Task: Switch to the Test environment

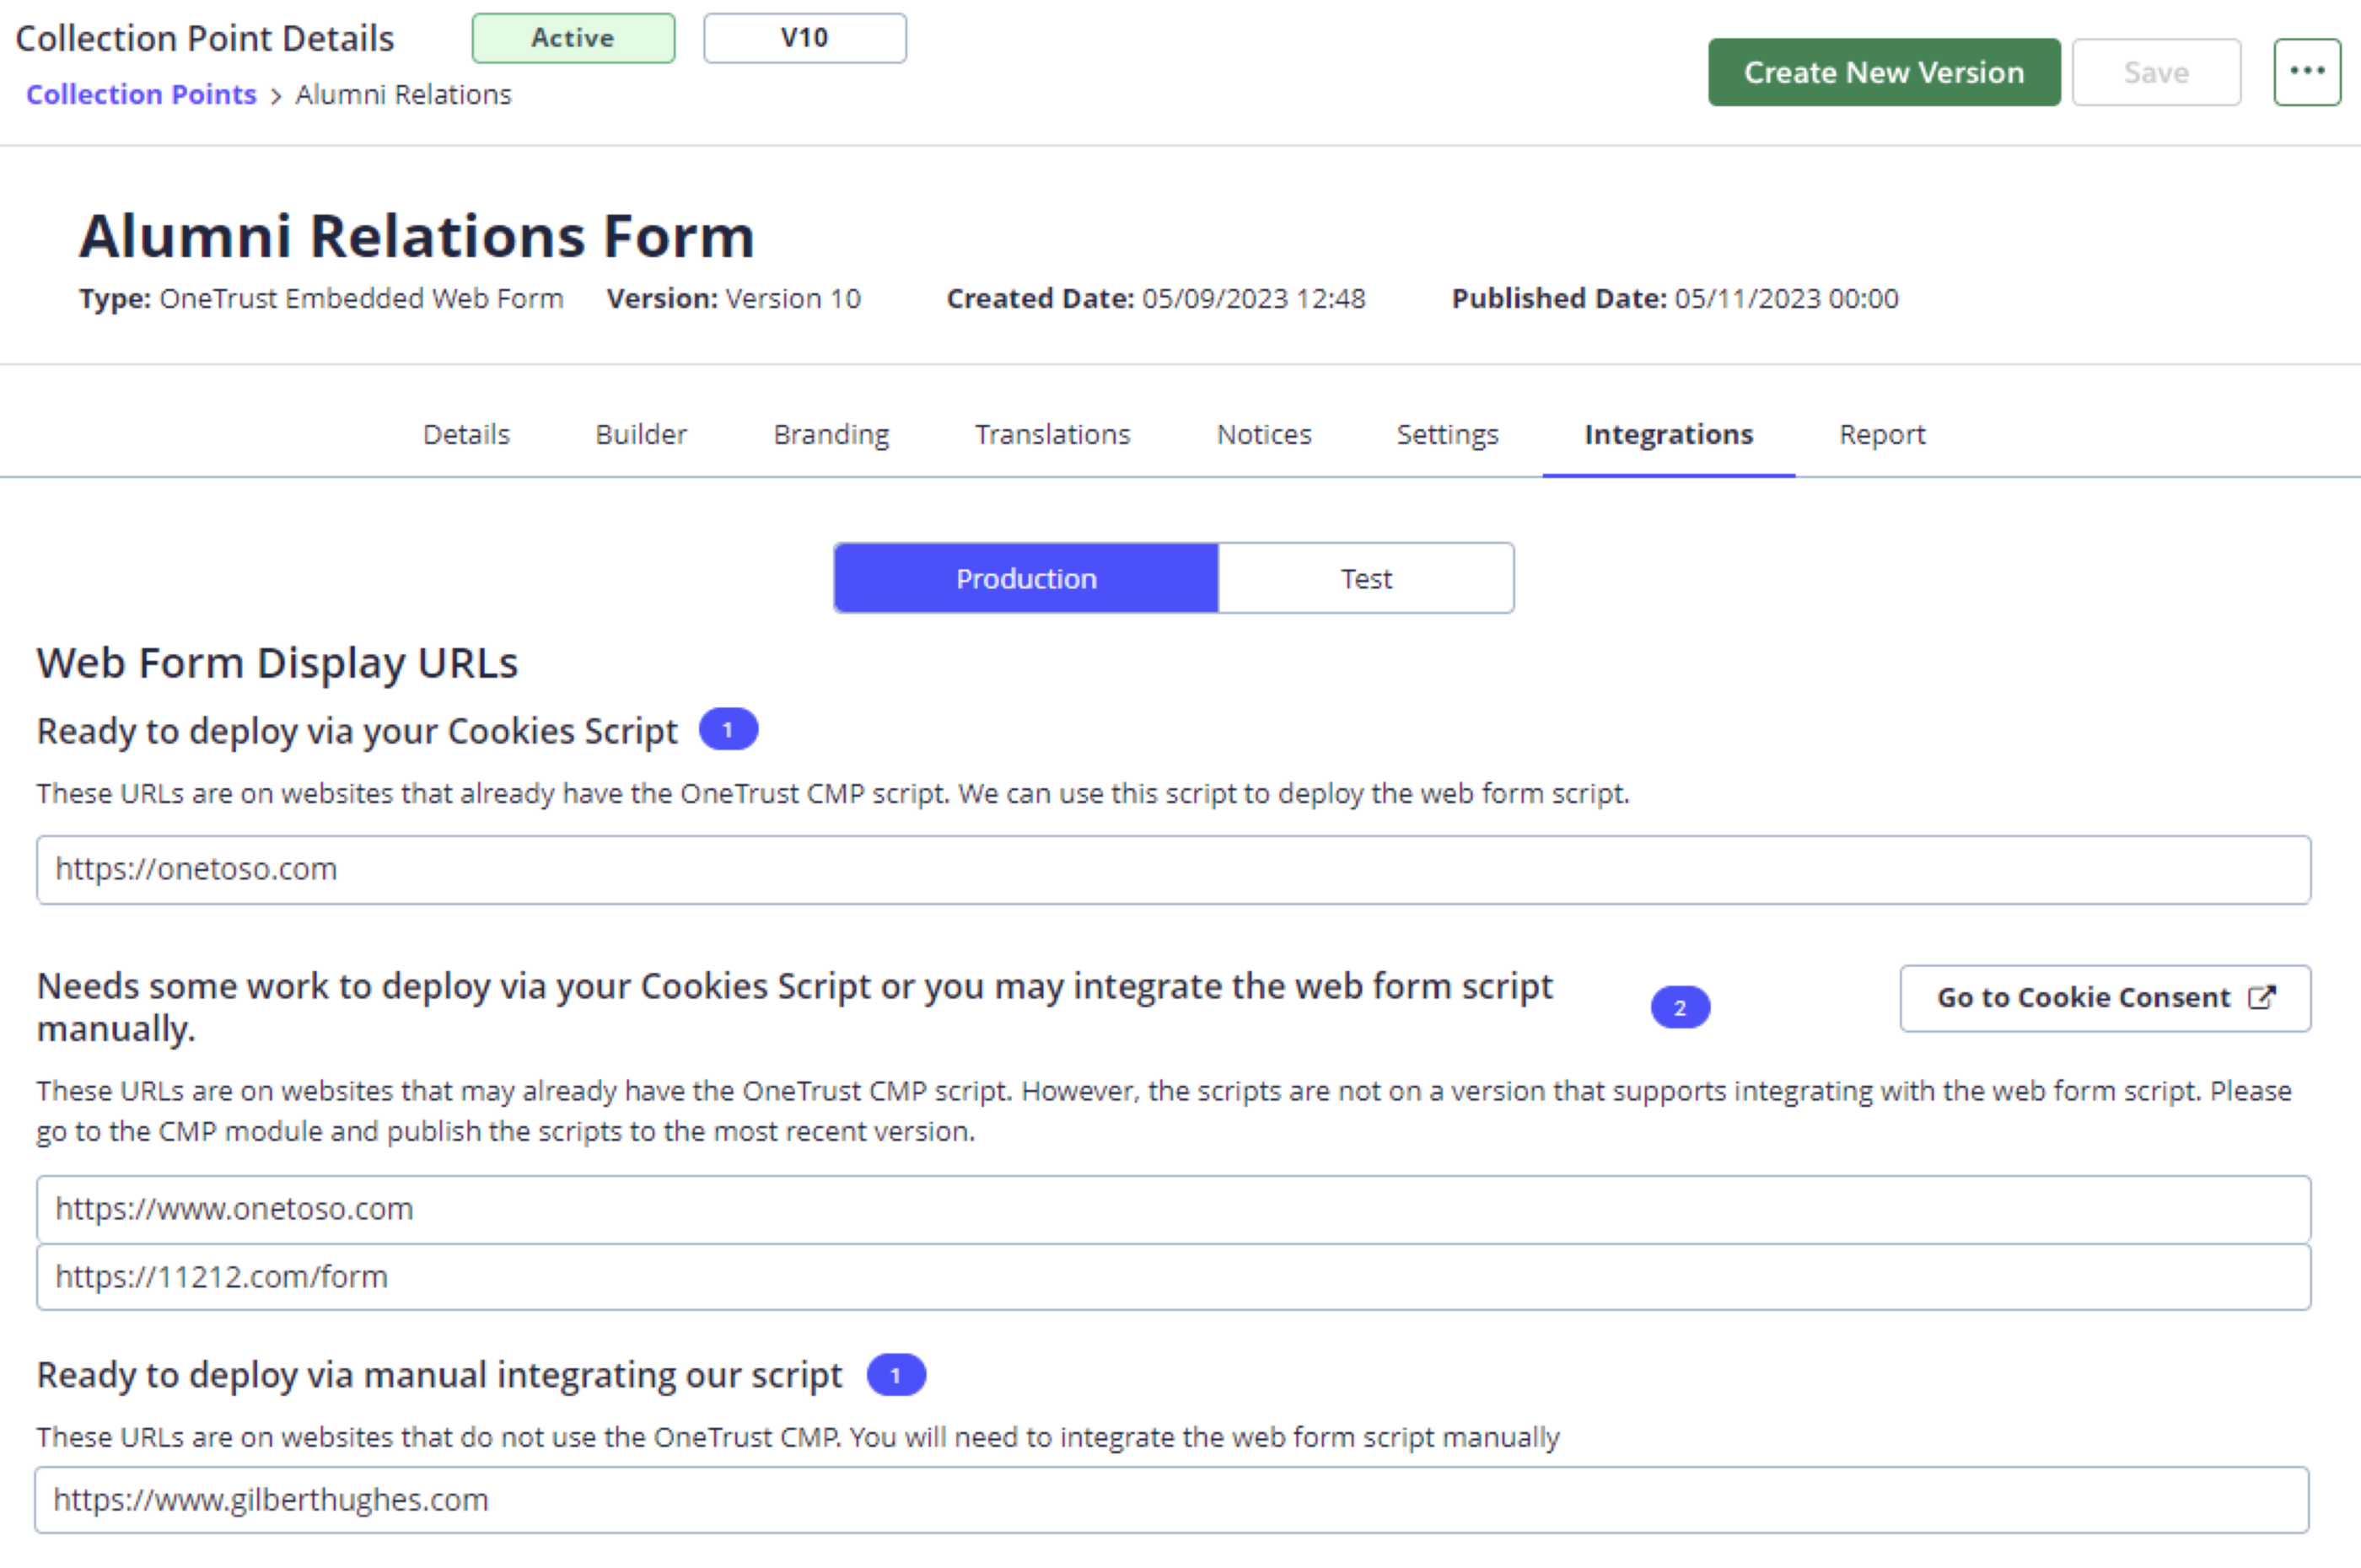Action: (1366, 578)
